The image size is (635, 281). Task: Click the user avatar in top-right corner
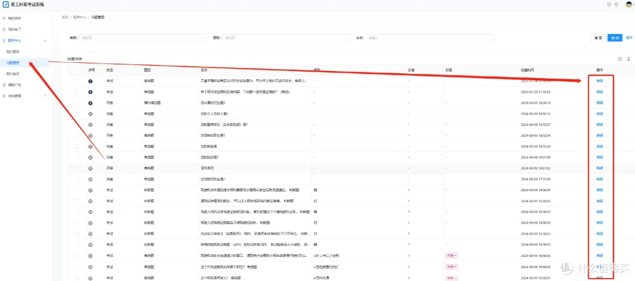coord(629,5)
